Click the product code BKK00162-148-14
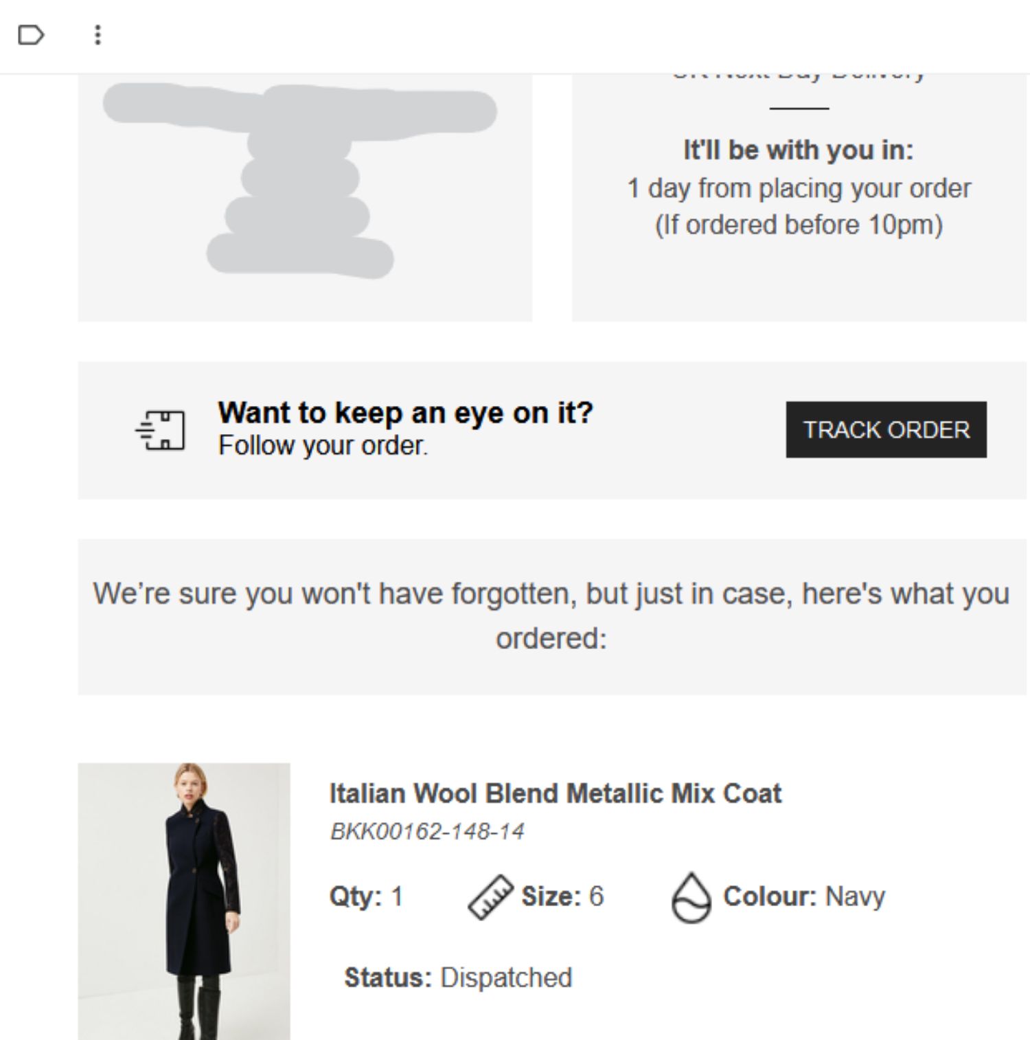The height and width of the screenshot is (1040, 1030). coord(427,831)
